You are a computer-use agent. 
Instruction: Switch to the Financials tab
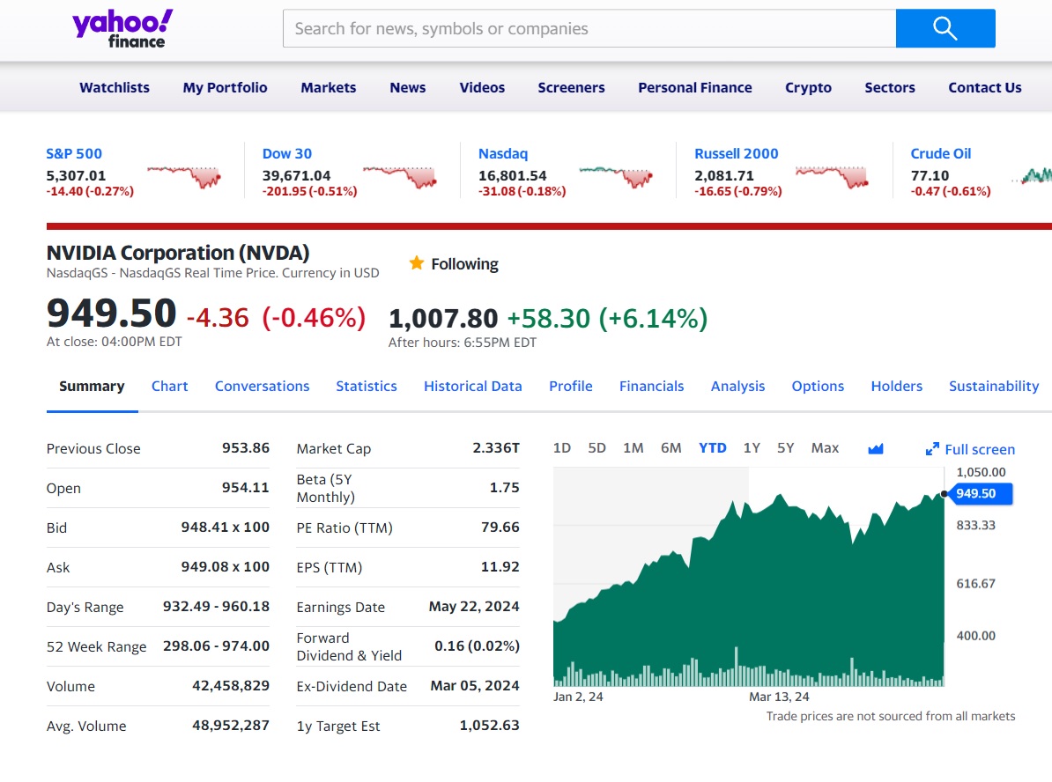(x=651, y=387)
